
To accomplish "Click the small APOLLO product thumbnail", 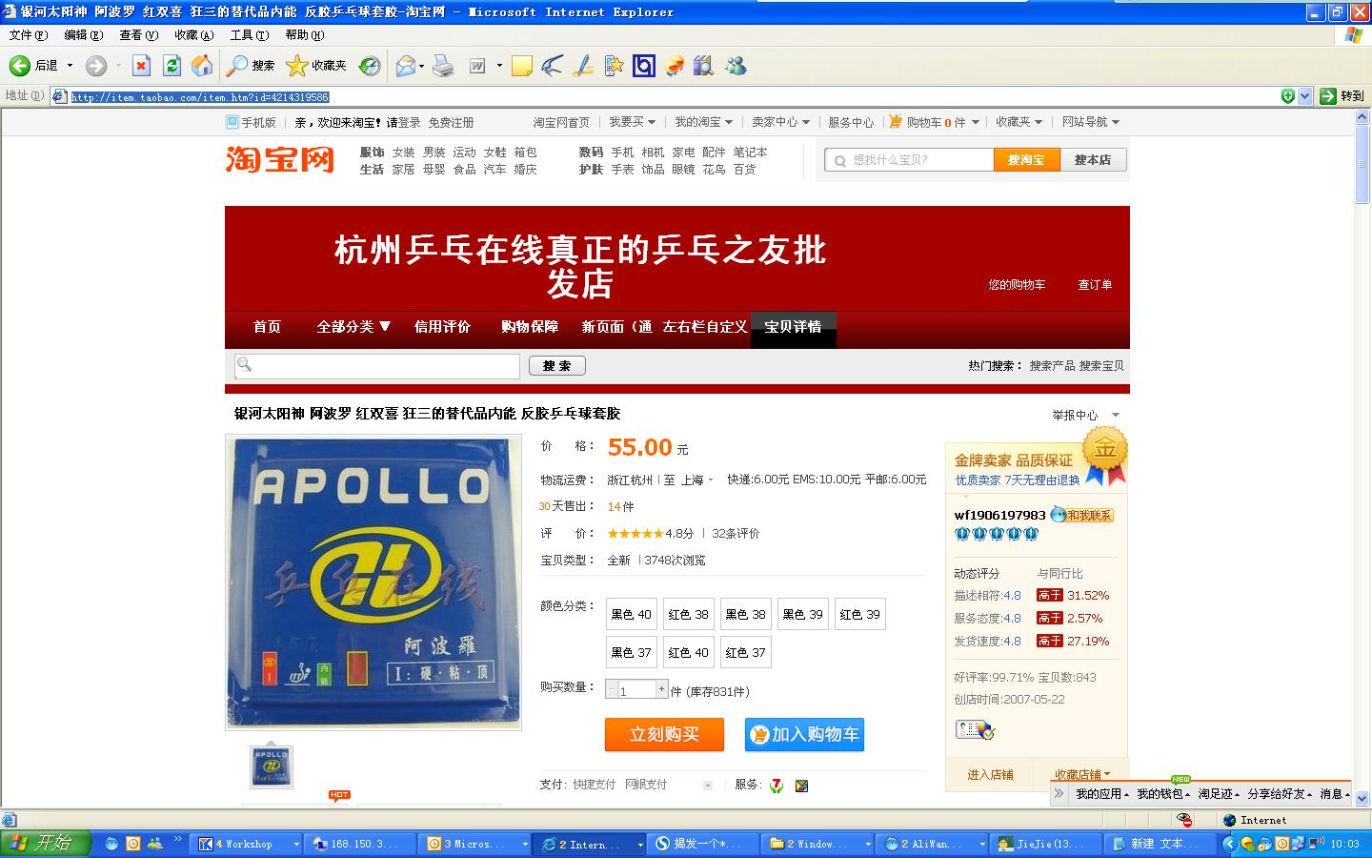I will point(272,766).
